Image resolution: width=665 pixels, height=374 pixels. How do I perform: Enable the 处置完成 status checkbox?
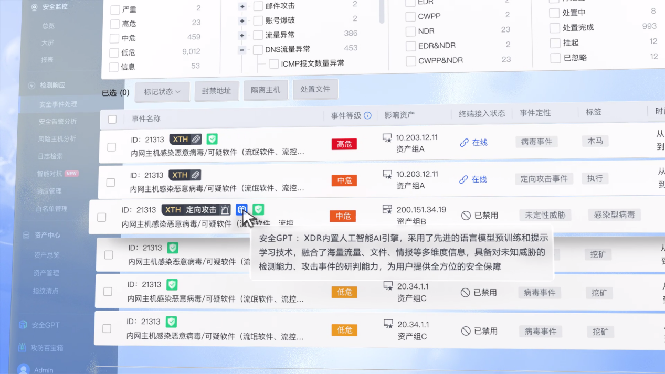pyautogui.click(x=554, y=28)
